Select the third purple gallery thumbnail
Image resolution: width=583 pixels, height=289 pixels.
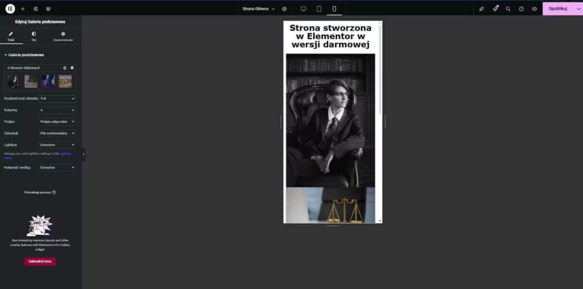48,81
